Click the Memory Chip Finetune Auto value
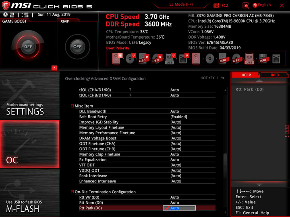The image size is (290, 217). pos(174,154)
